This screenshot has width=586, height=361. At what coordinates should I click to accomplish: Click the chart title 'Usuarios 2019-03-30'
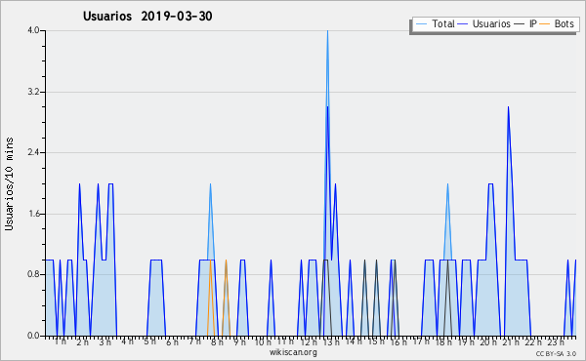pyautogui.click(x=147, y=16)
